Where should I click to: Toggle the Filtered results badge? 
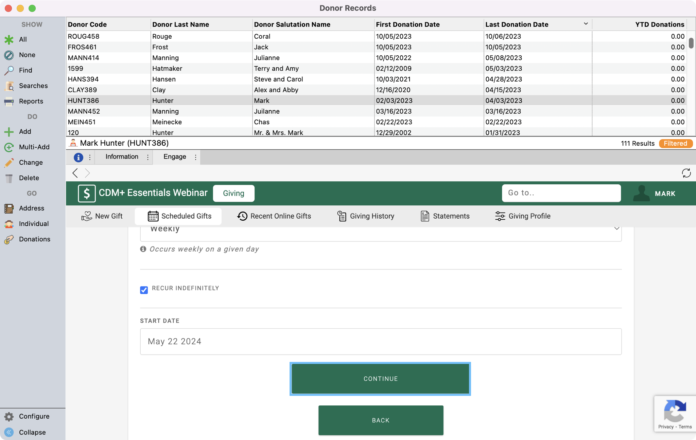click(x=675, y=143)
